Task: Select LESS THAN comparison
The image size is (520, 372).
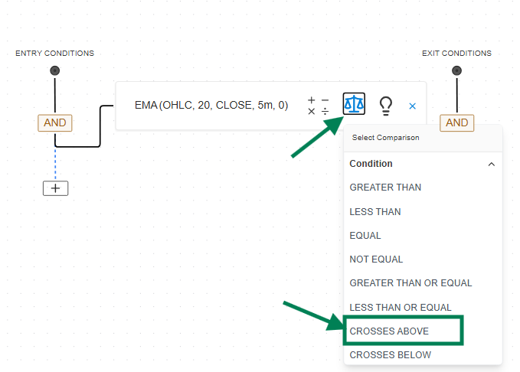Action: coord(375,211)
